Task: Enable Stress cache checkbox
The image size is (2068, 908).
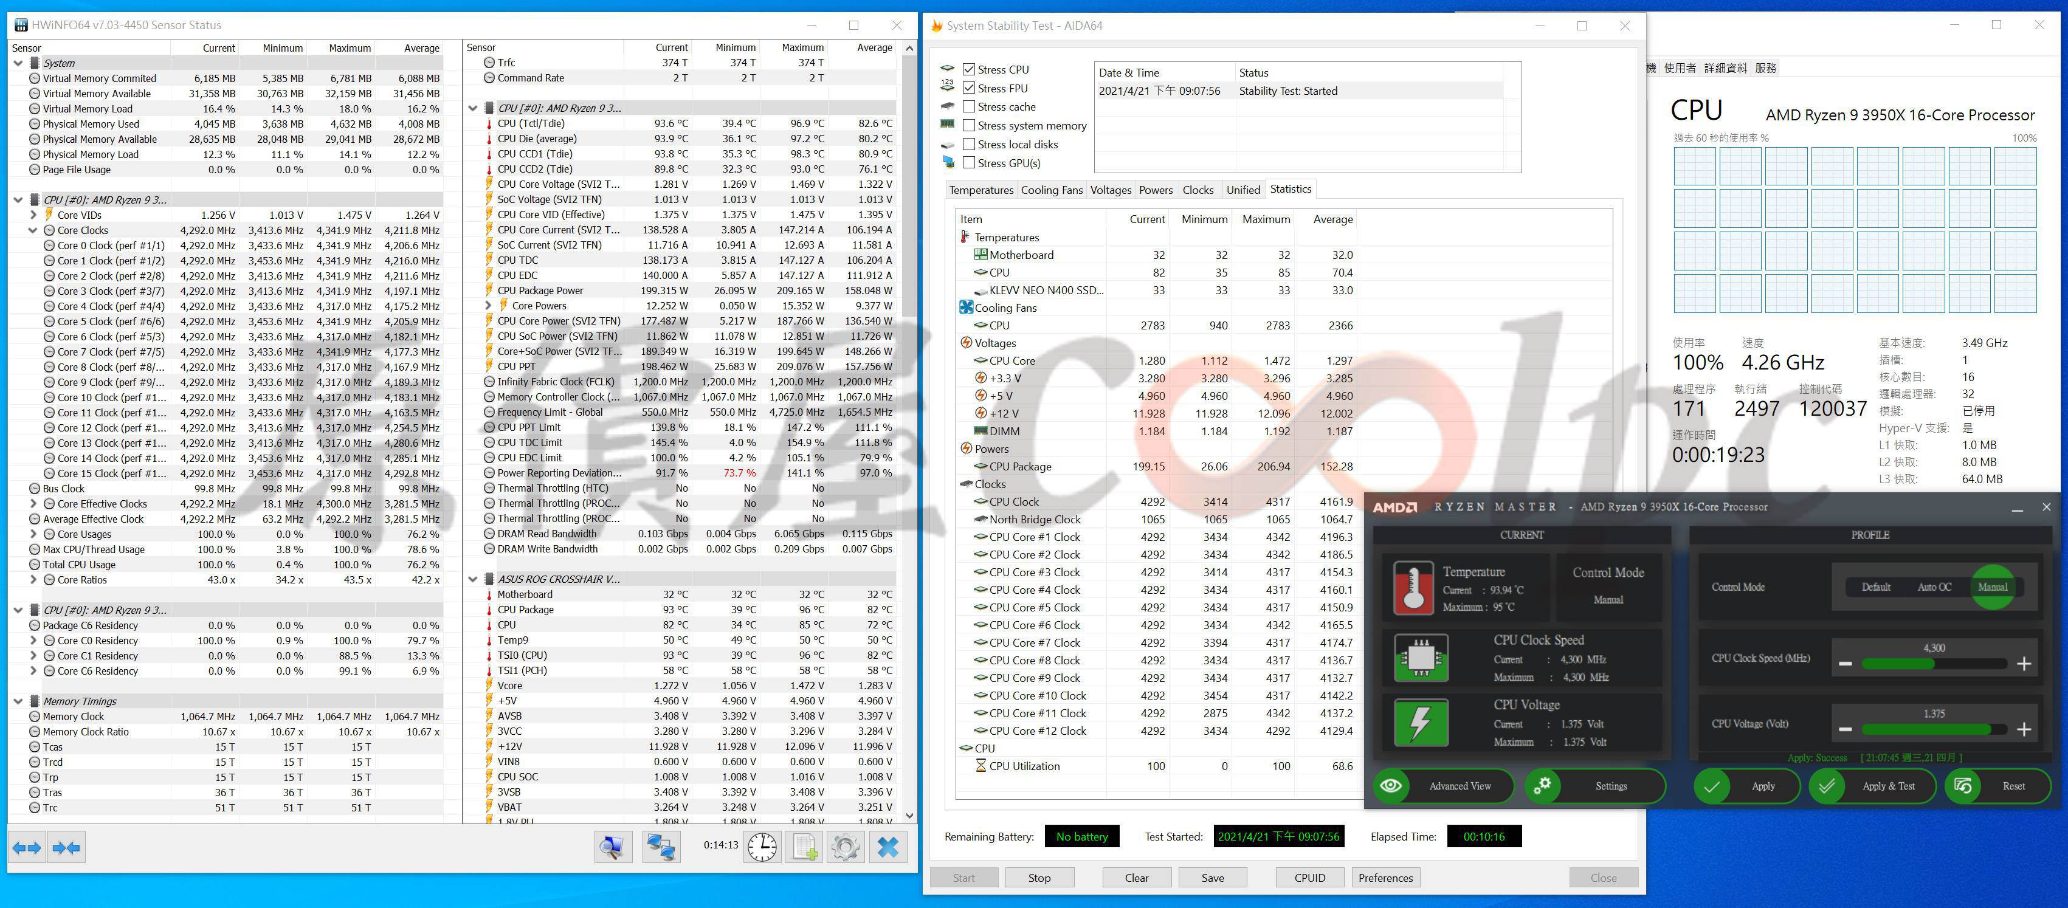Action: (969, 107)
